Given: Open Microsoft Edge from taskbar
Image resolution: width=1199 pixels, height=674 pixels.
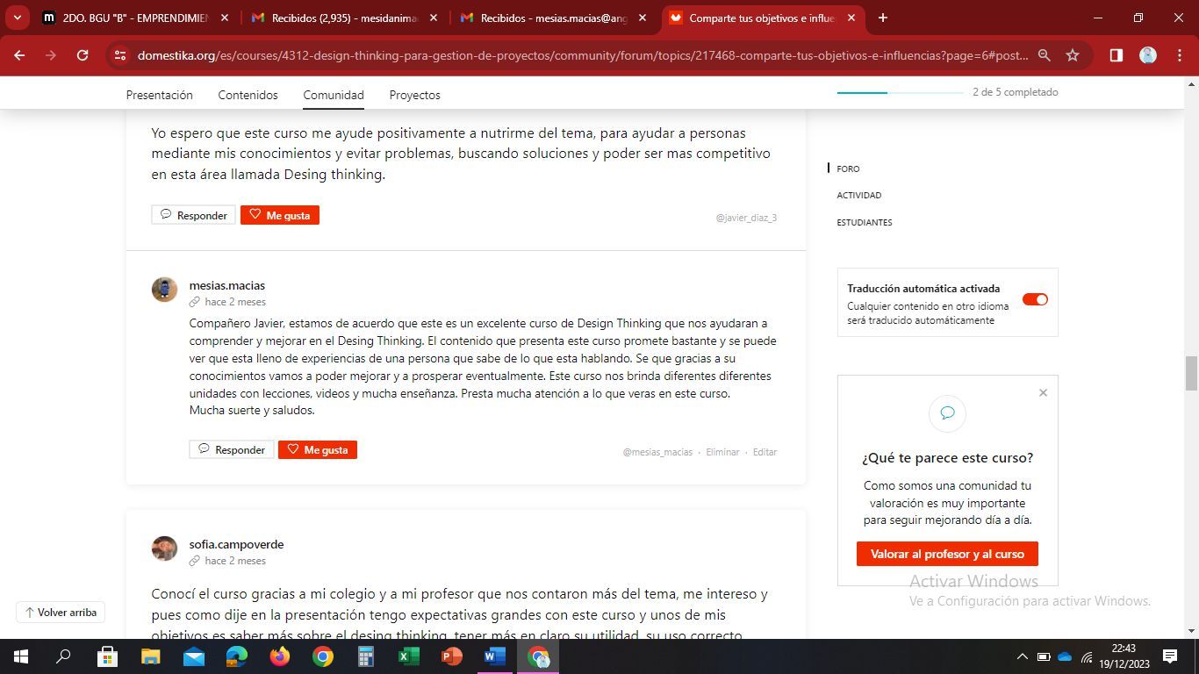Looking at the screenshot, I should (236, 656).
